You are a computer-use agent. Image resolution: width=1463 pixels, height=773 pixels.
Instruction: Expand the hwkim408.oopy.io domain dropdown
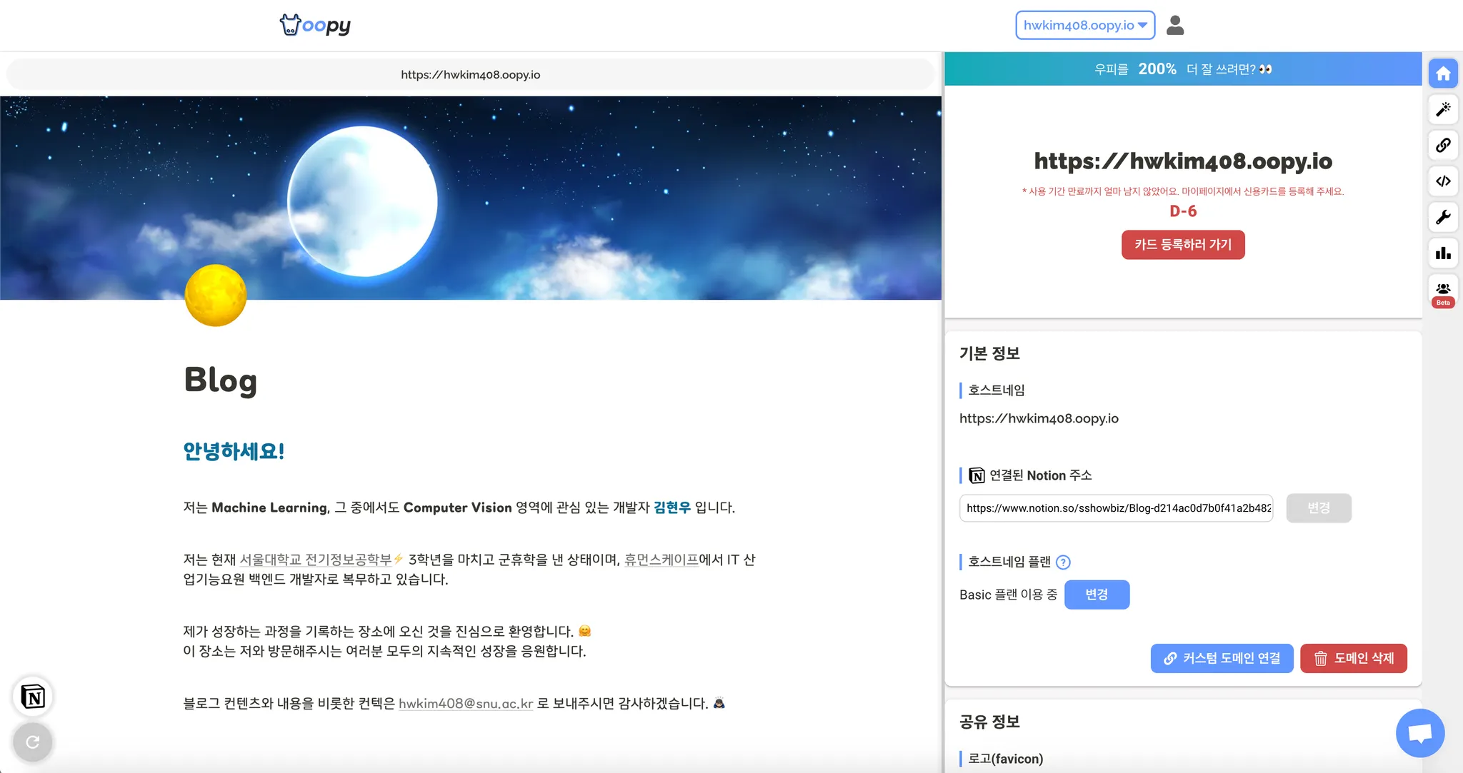pos(1085,26)
